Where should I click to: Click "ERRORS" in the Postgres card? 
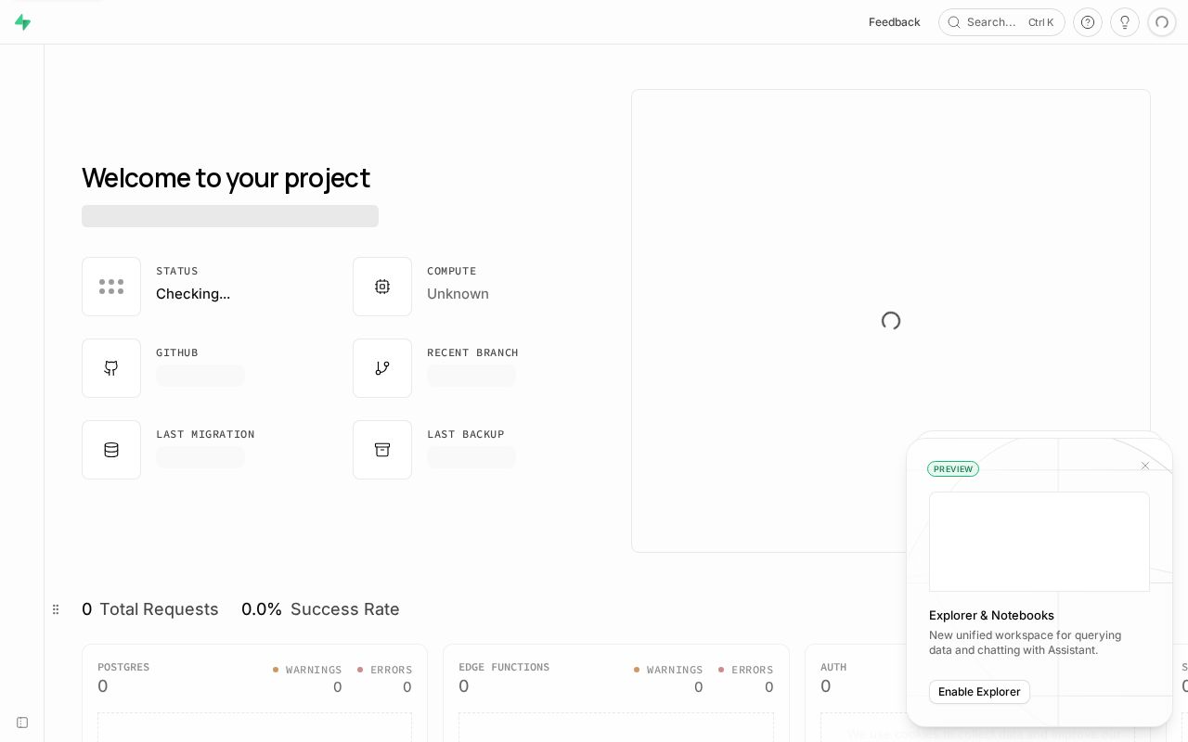coord(391,670)
